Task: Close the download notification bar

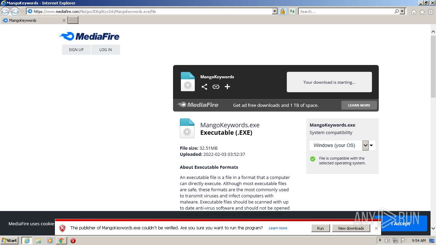Action: tap(376, 228)
